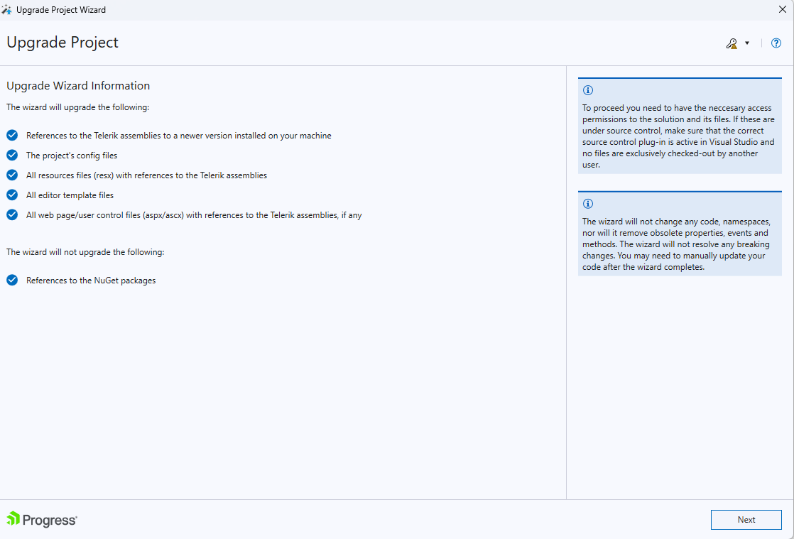794x539 pixels.
Task: Click info icon above breaking changes note
Action: 588,204
